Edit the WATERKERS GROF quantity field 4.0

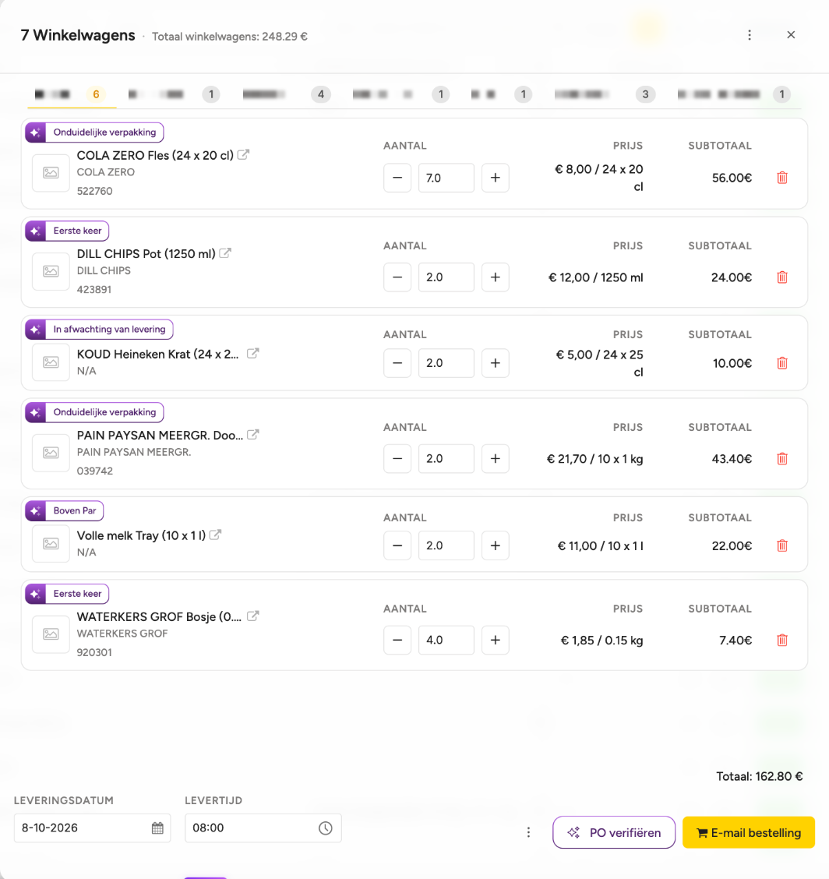coord(446,640)
